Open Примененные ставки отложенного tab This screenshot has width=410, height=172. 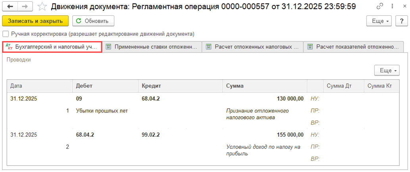(152, 47)
